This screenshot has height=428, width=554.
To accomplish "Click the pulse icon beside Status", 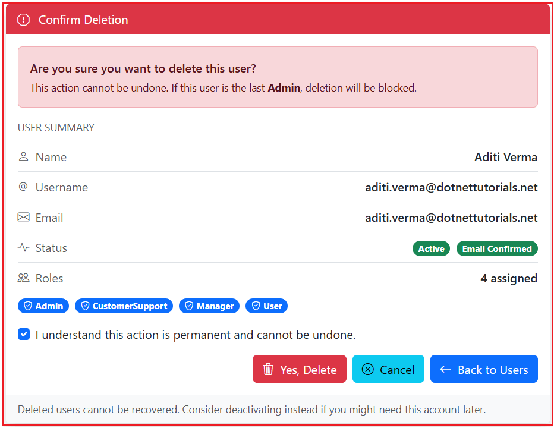I will (x=23, y=247).
